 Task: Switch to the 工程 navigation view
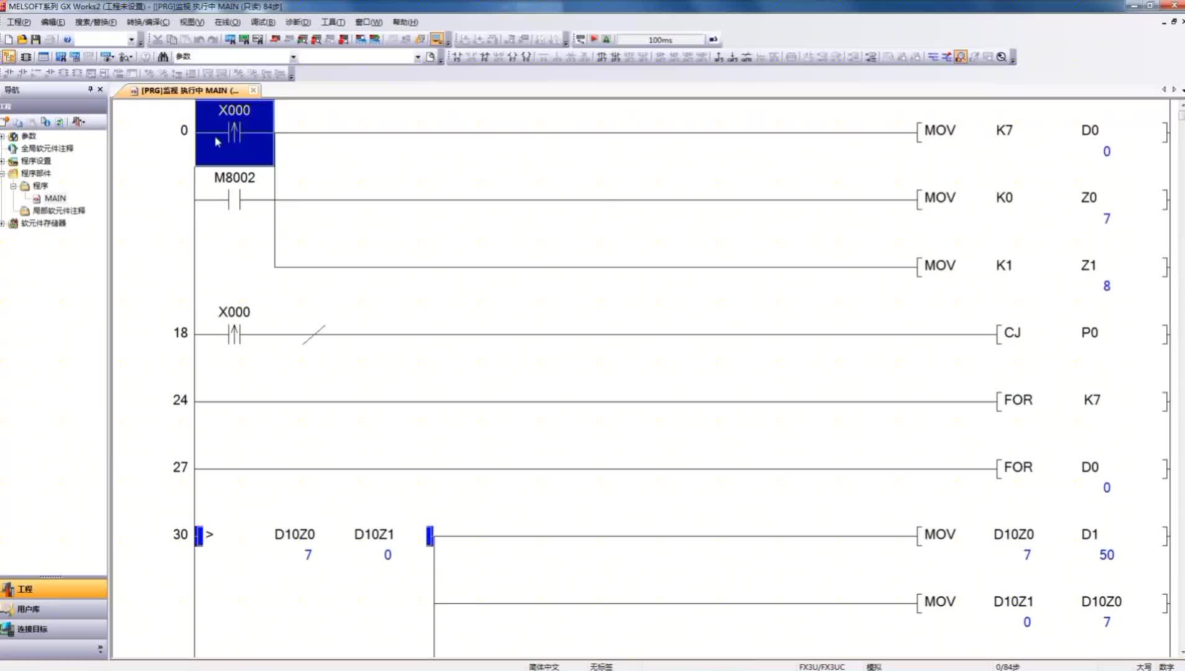53,589
